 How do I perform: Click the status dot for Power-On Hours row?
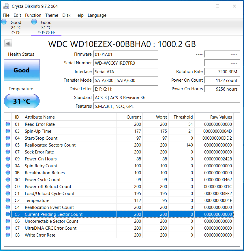point(8,159)
